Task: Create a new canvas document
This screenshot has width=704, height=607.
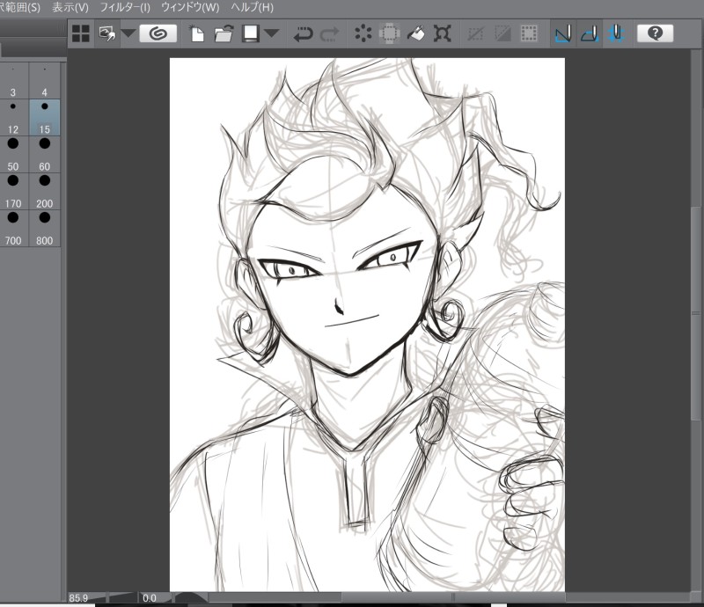Action: pyautogui.click(x=196, y=33)
